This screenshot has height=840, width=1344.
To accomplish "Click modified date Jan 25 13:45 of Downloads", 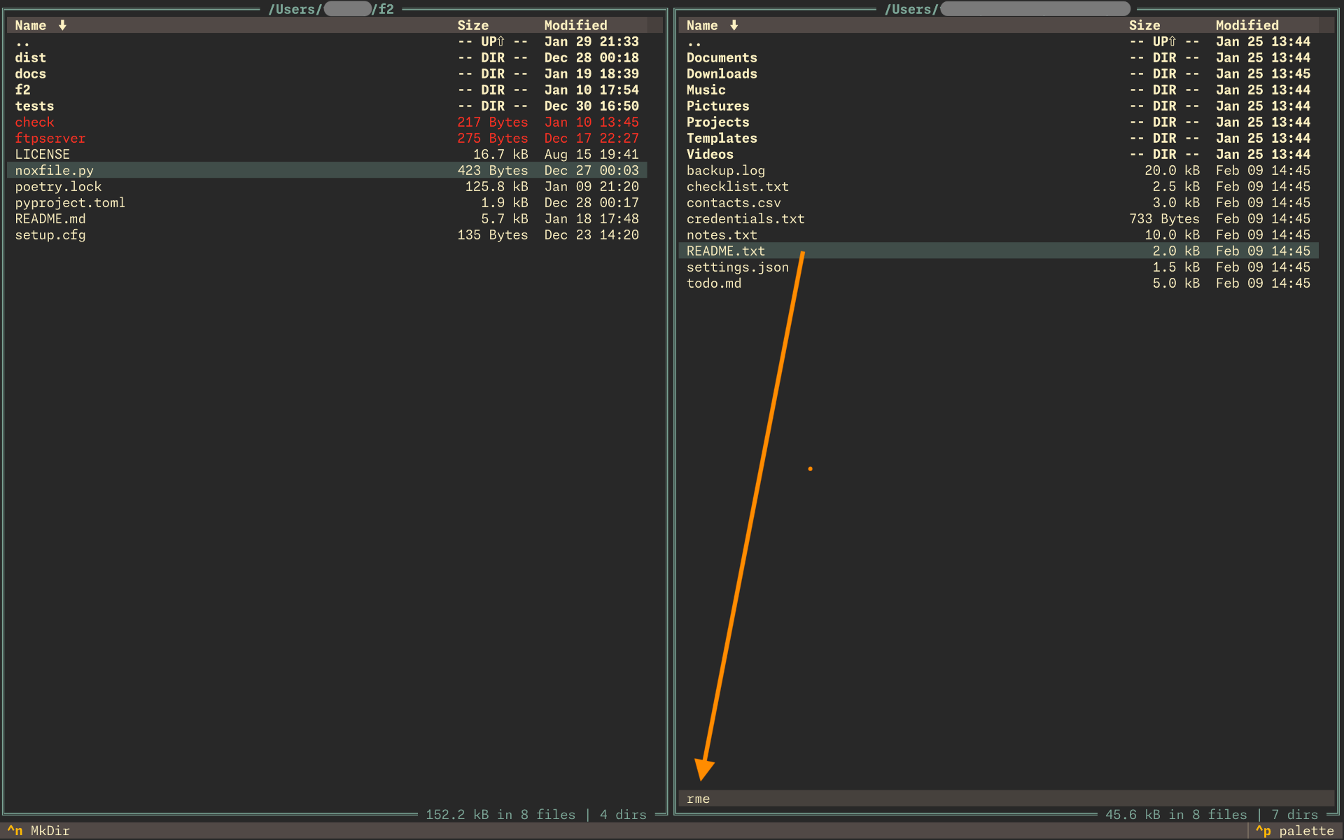I will [1263, 74].
